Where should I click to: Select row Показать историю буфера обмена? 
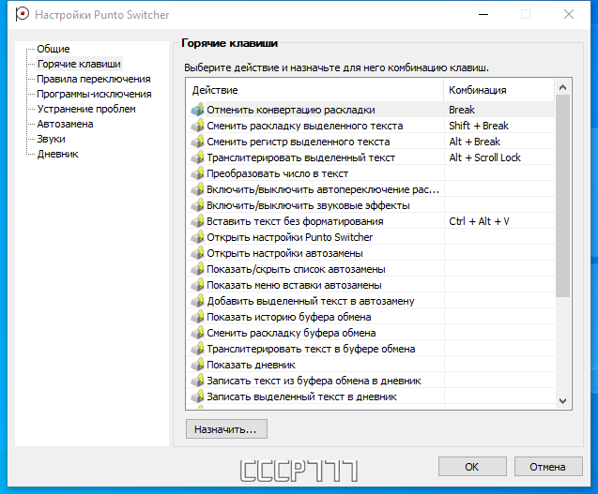coord(371,317)
